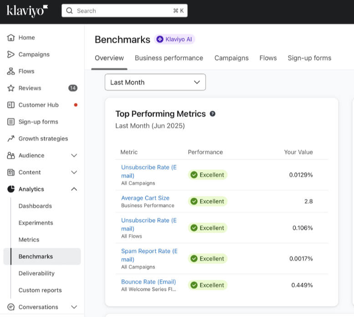Viewport: 354px width, 317px height.
Task: Open the Average Cart Size metric link
Action: point(145,198)
